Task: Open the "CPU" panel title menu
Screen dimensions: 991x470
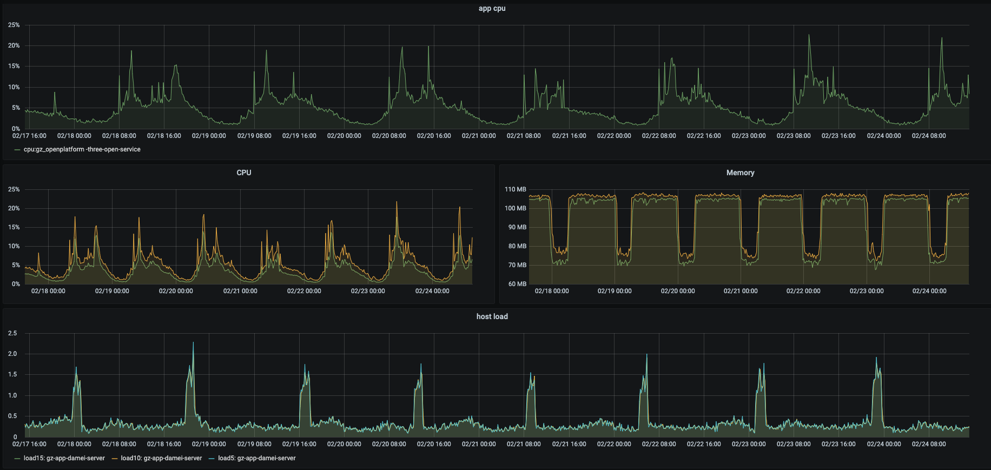Action: (x=244, y=173)
